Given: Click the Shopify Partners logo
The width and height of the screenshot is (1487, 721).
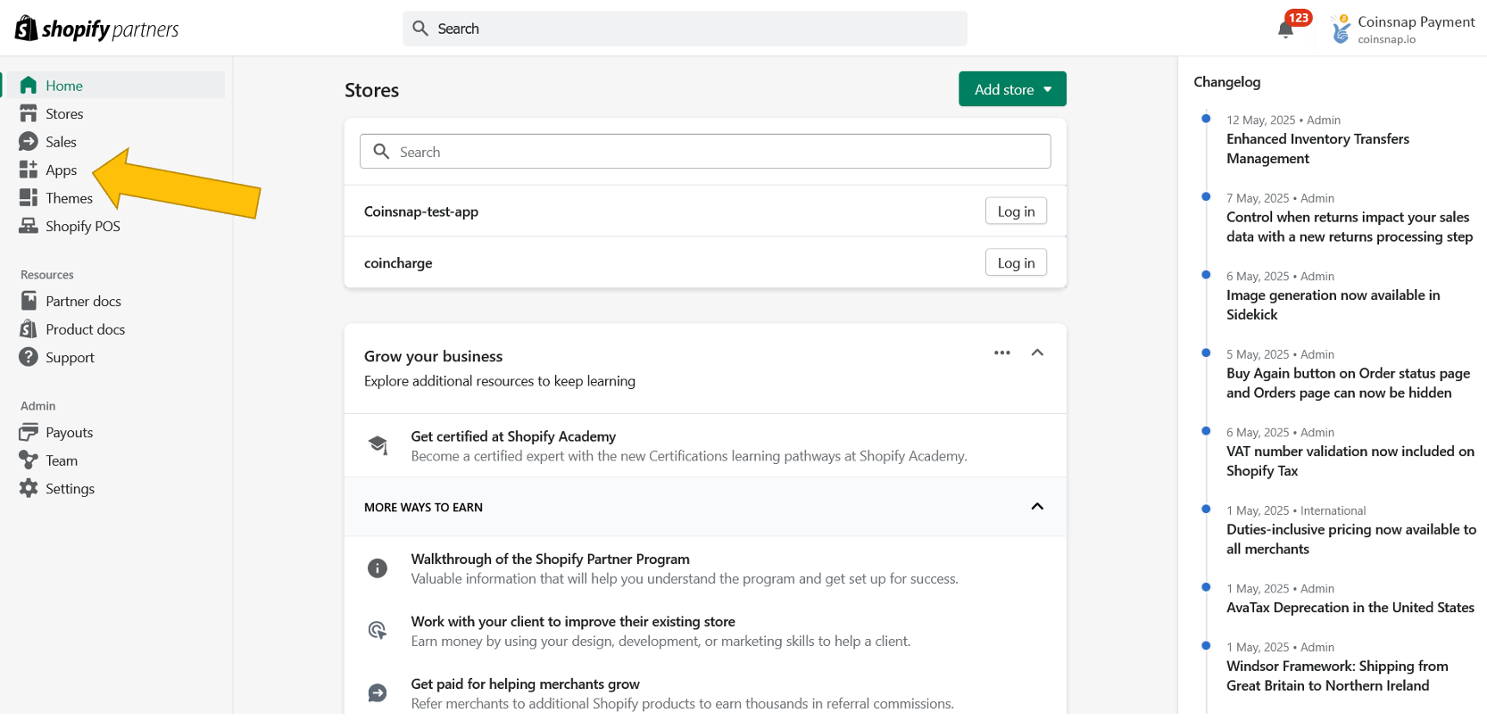Looking at the screenshot, I should point(96,29).
